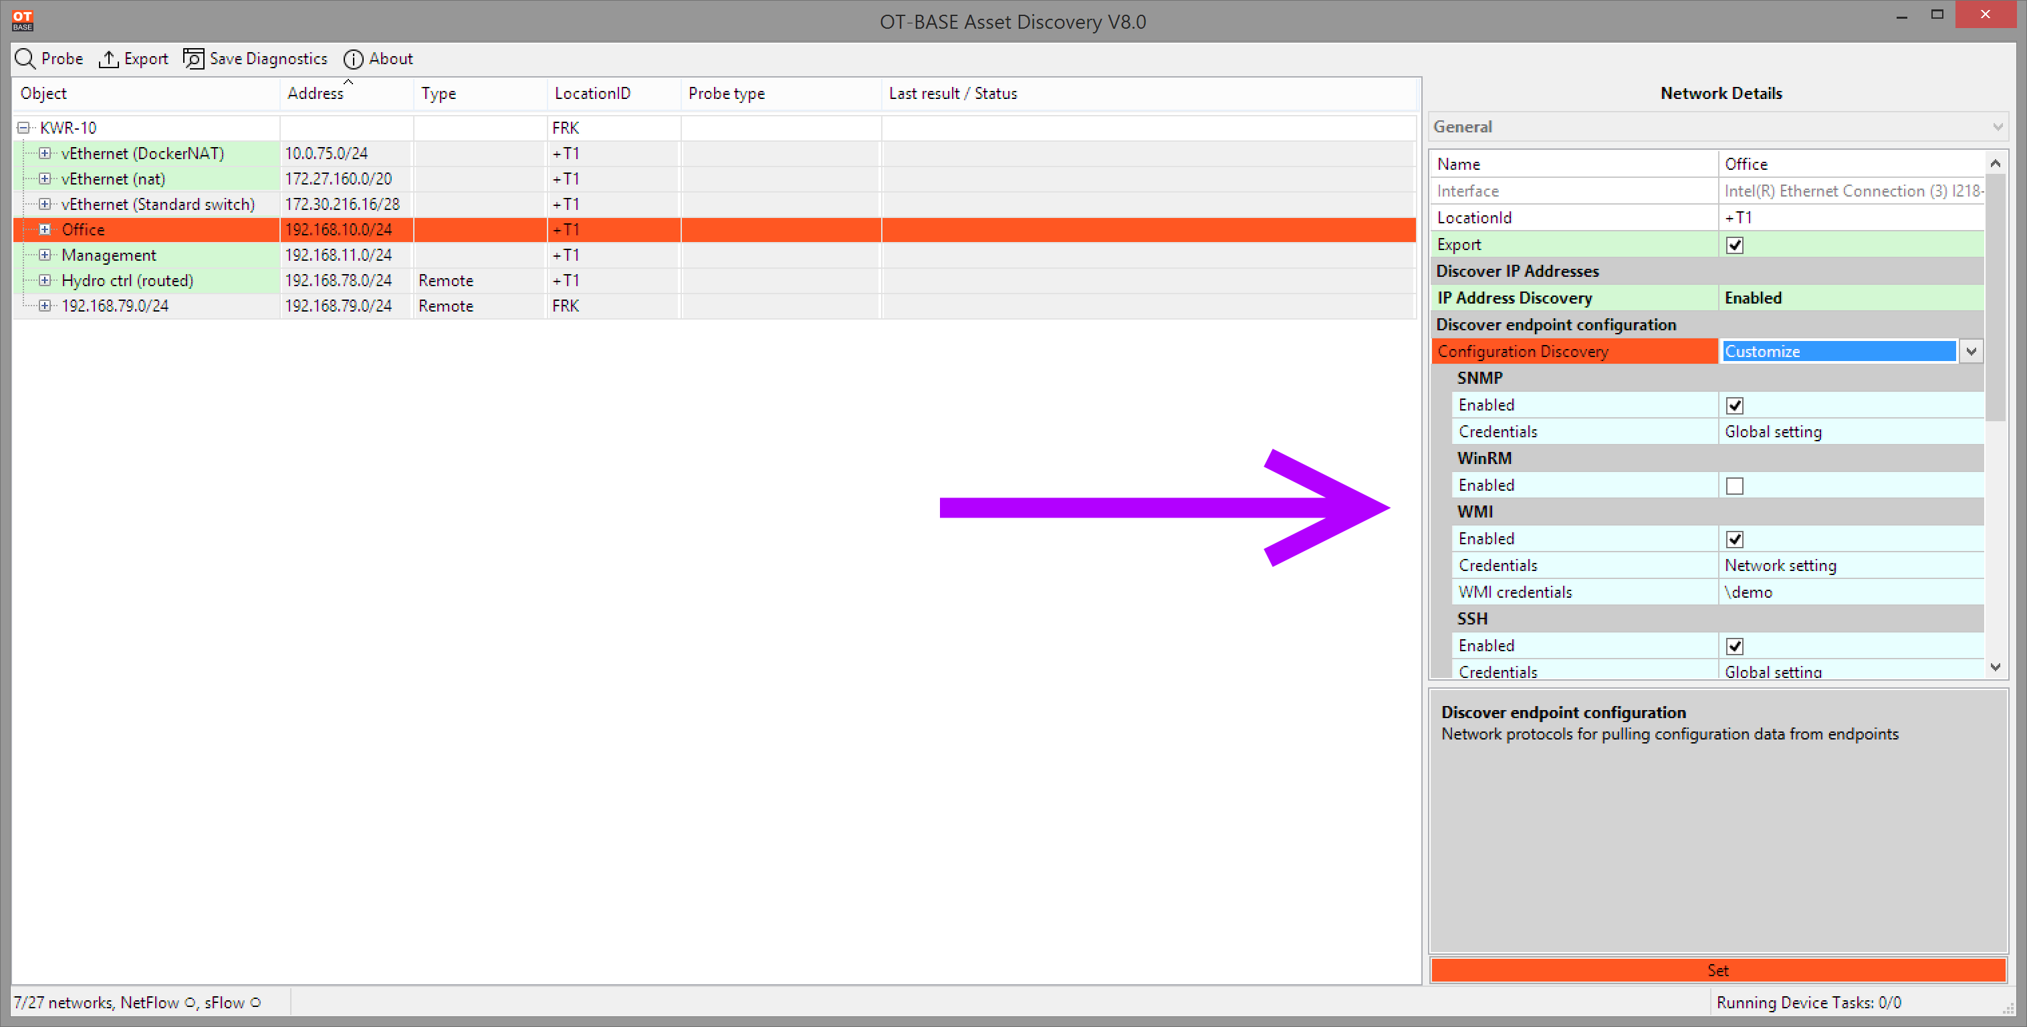Image resolution: width=2027 pixels, height=1027 pixels.
Task: Uncheck the SSH Enabled checkbox
Action: tap(1734, 646)
